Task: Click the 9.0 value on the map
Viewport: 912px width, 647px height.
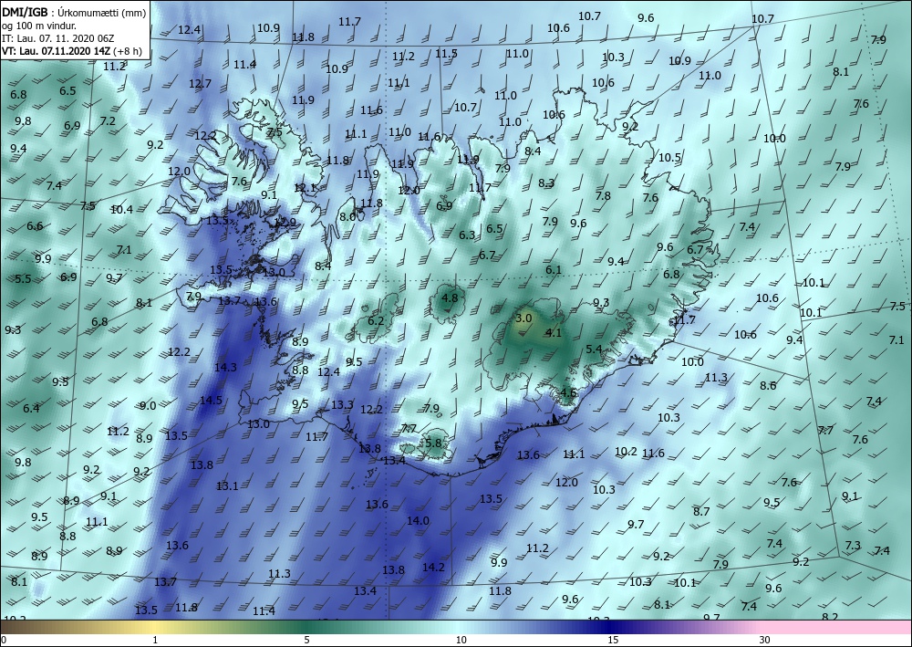Action: point(148,405)
